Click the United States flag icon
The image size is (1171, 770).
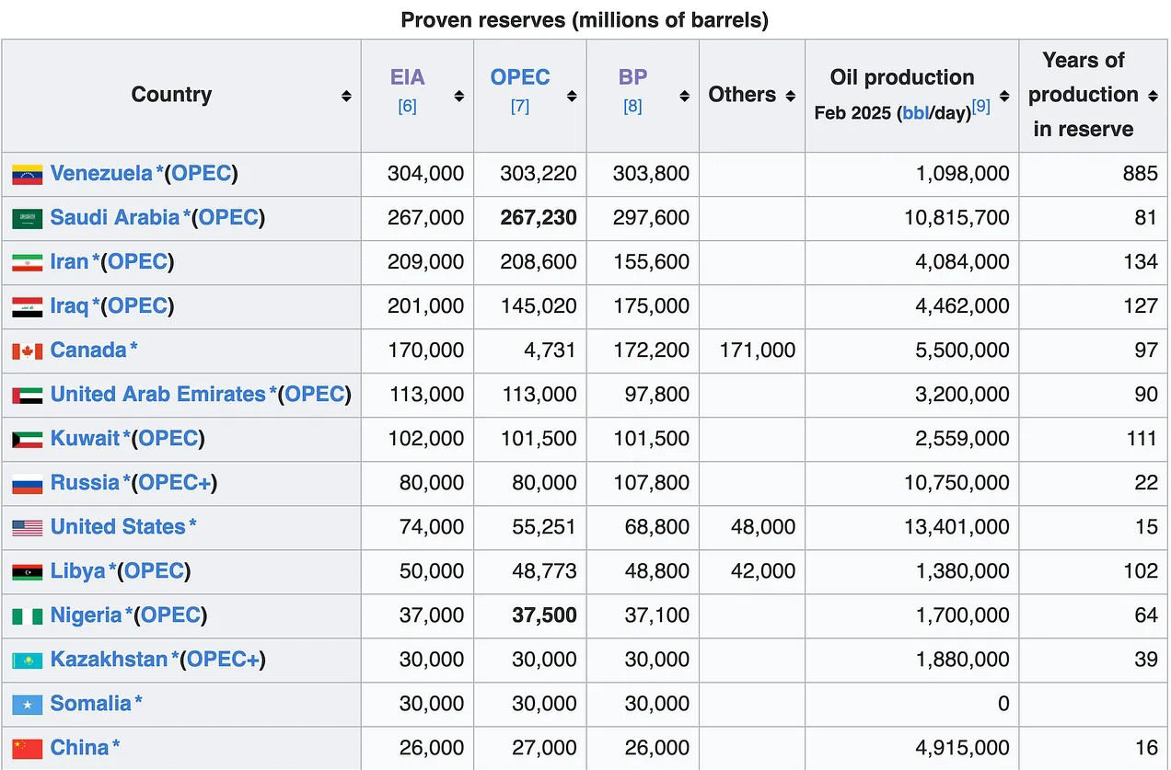[x=27, y=527]
